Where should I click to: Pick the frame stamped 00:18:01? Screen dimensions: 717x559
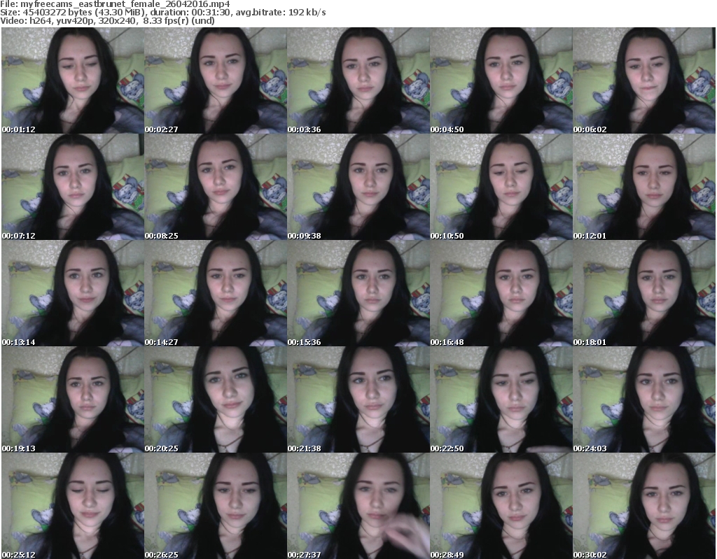pyautogui.click(x=644, y=293)
